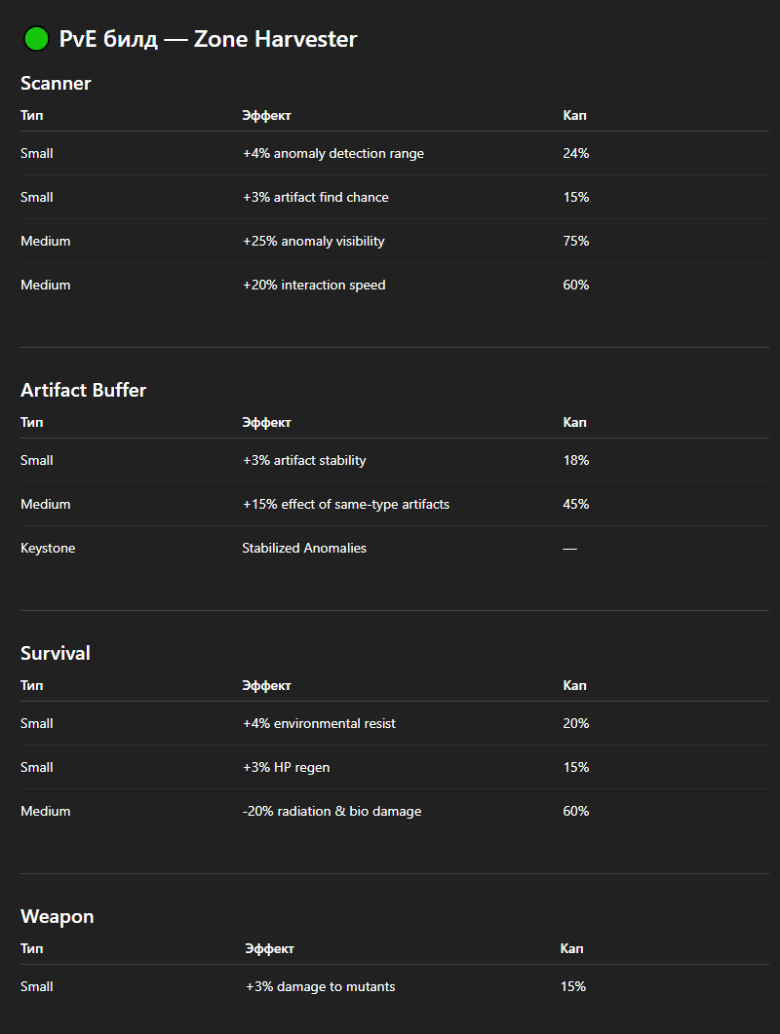Select the -20% radiation & bio damage cell
The width and height of the screenshot is (780, 1034).
[331, 811]
